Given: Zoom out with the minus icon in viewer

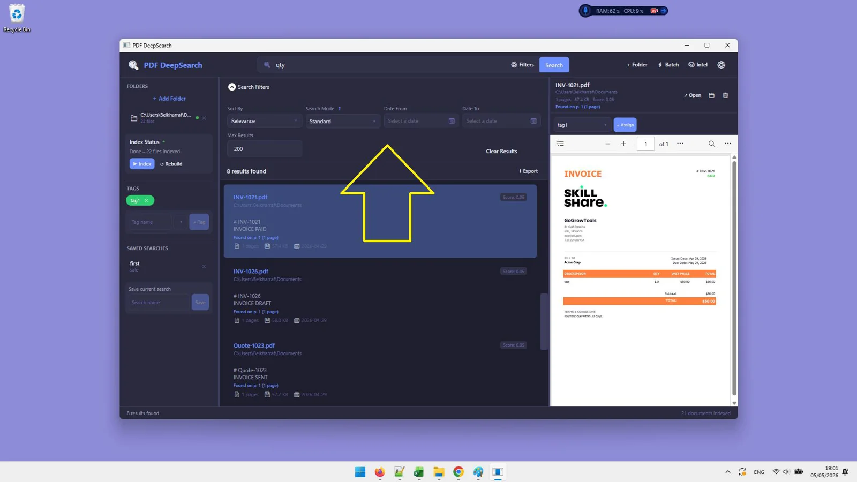Looking at the screenshot, I should [608, 144].
